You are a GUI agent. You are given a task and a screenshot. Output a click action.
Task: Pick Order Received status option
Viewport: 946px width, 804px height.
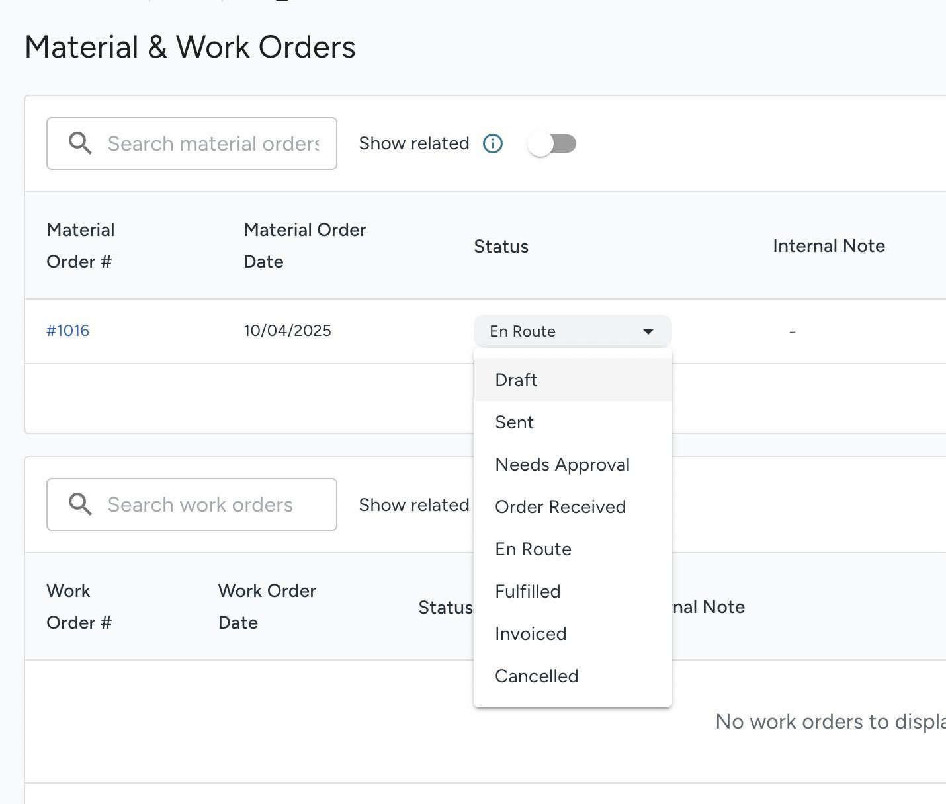pos(560,507)
